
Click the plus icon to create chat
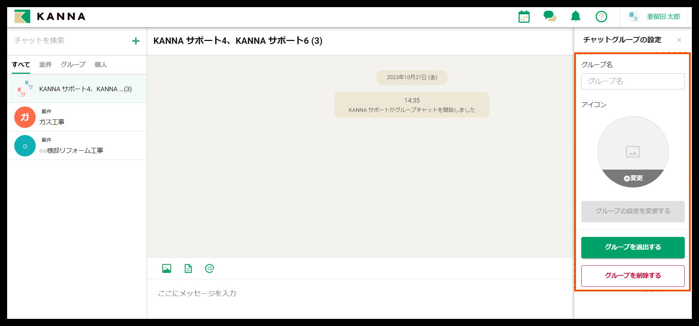[136, 41]
